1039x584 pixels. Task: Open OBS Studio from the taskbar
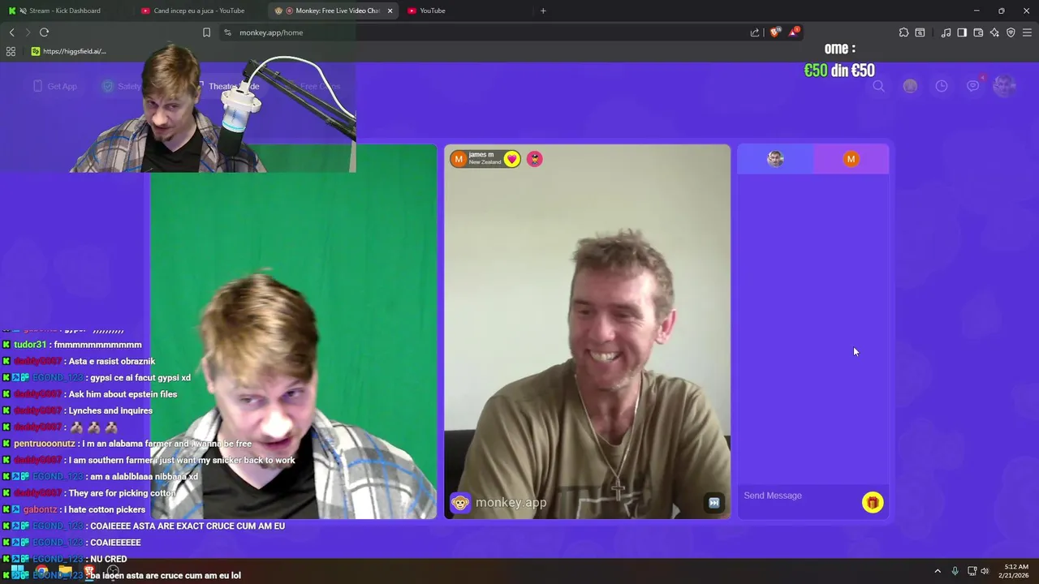[x=114, y=570]
